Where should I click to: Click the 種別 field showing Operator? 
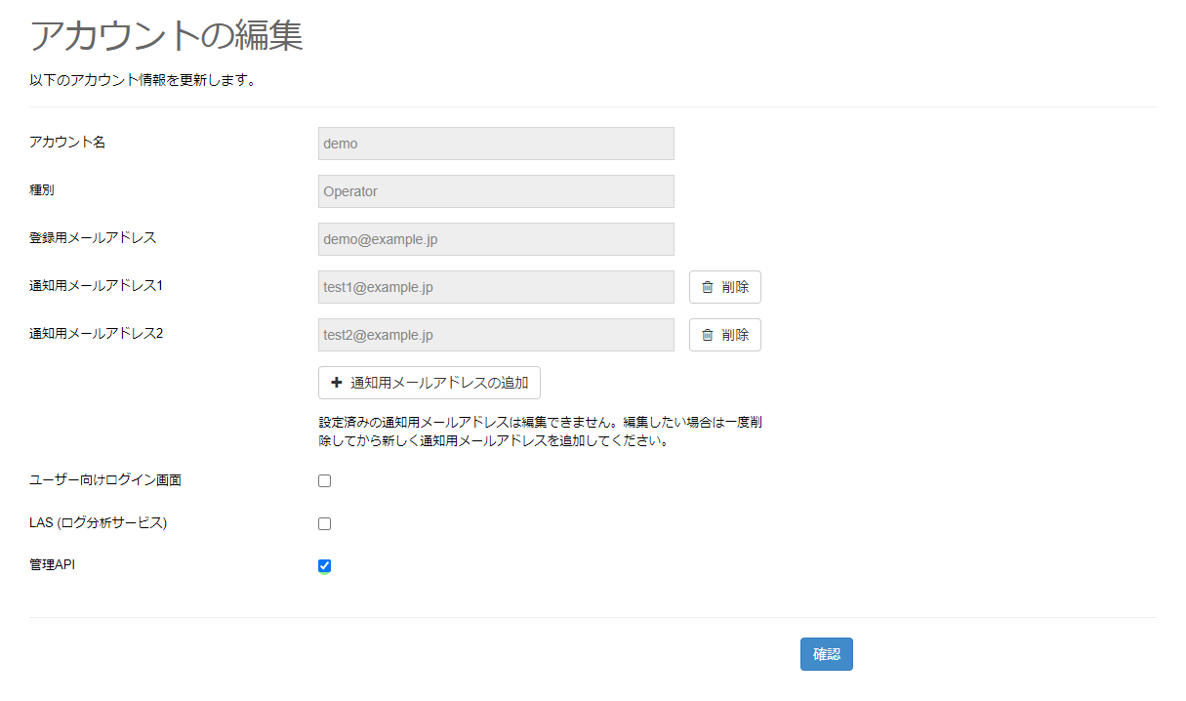tap(496, 190)
